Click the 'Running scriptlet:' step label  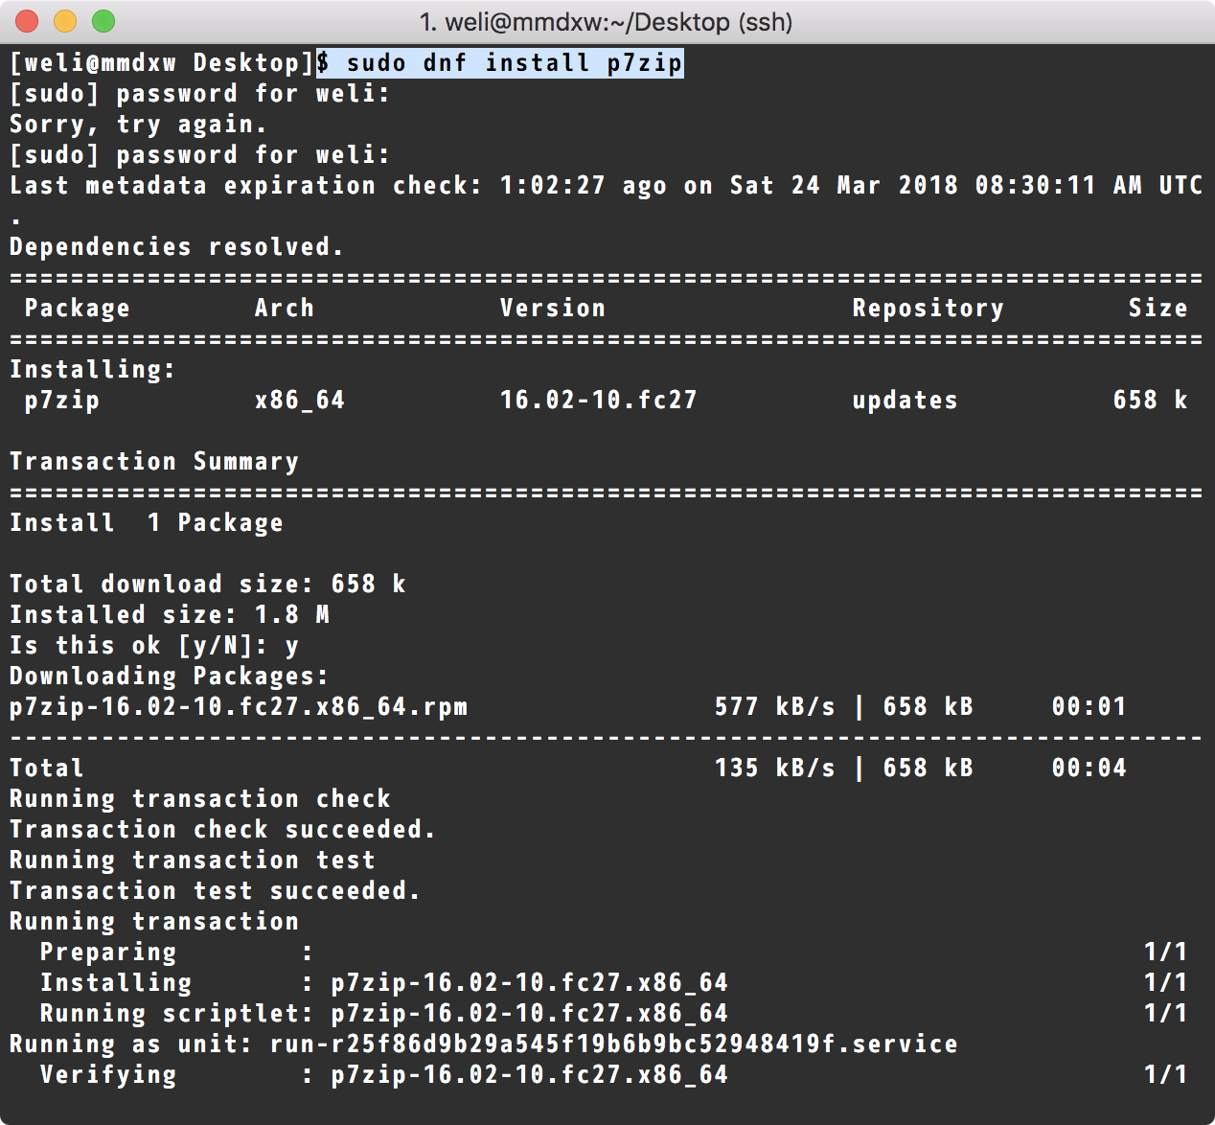click(x=177, y=1014)
